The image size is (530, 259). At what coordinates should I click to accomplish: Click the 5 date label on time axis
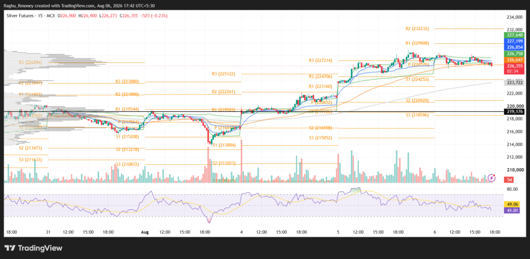click(x=338, y=232)
